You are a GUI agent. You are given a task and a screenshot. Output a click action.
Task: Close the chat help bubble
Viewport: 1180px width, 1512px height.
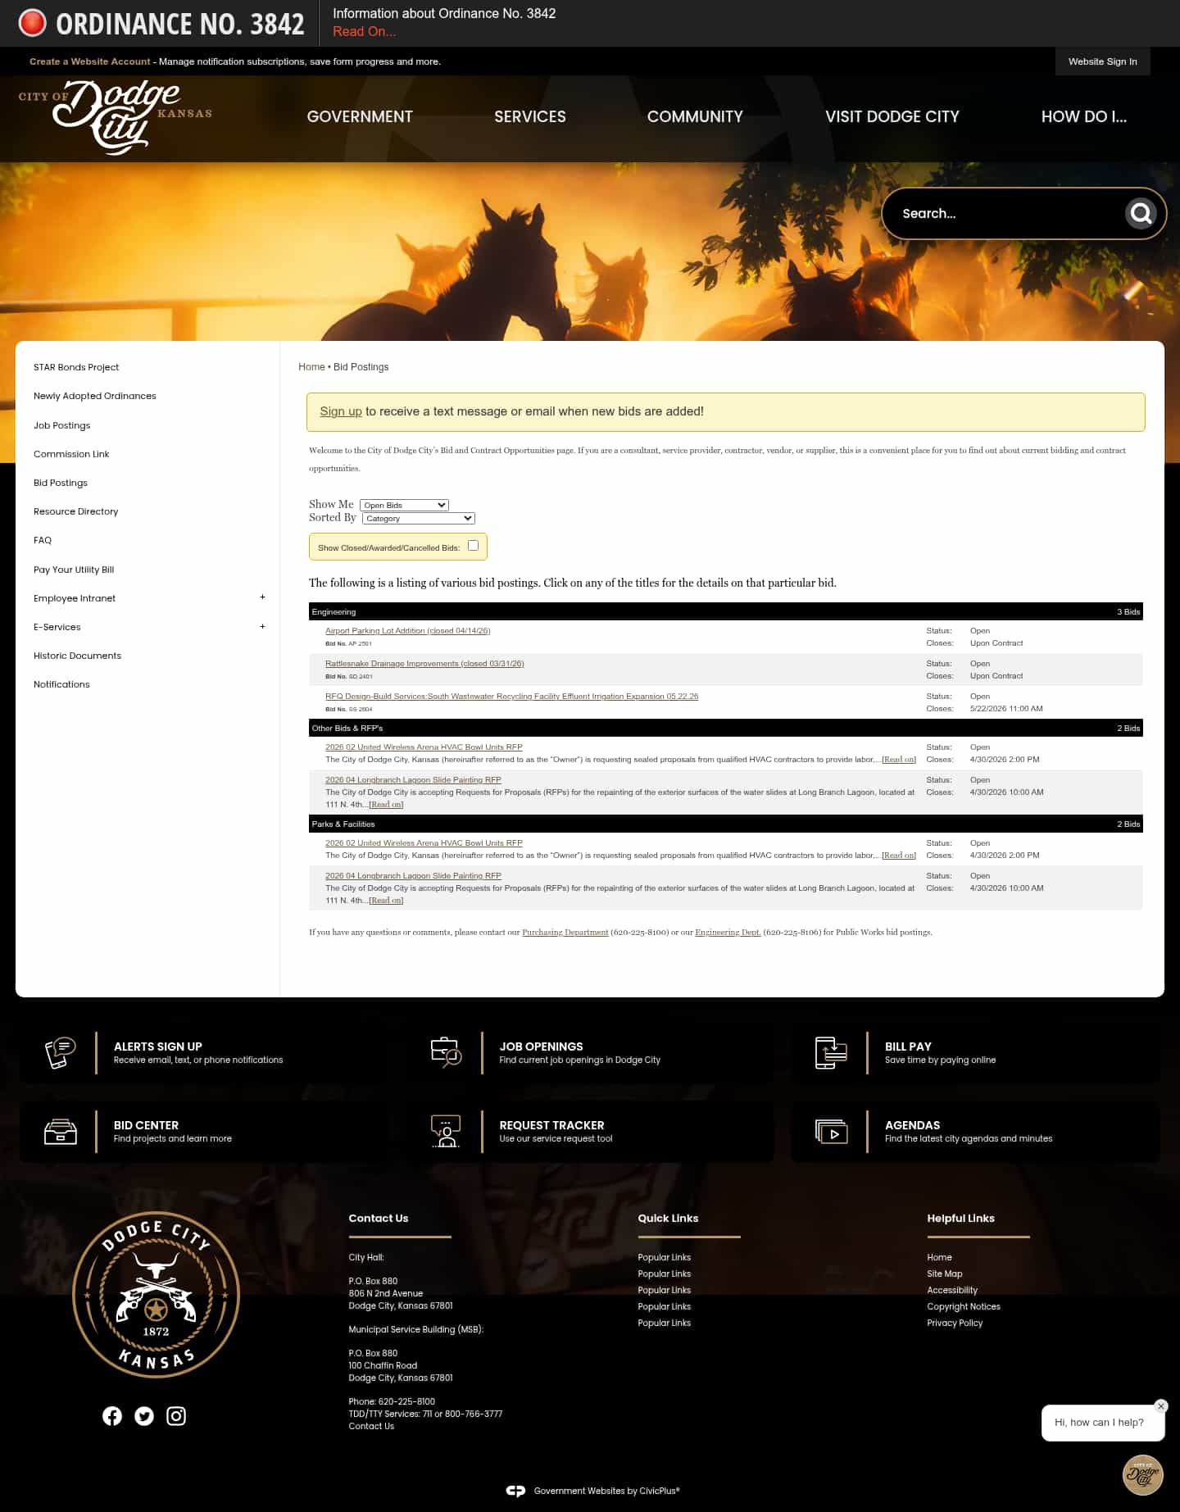pos(1160,1406)
